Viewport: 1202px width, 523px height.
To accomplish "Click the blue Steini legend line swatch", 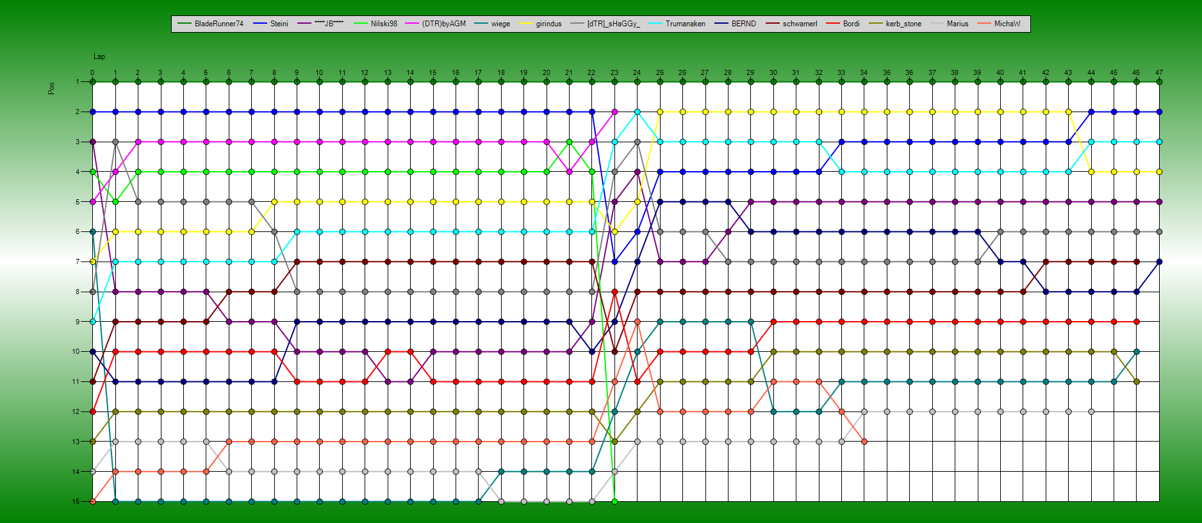I will (x=260, y=24).
